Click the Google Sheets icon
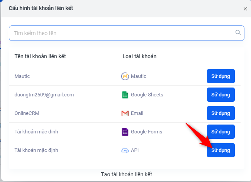This screenshot has height=182, width=251. pos(125,95)
